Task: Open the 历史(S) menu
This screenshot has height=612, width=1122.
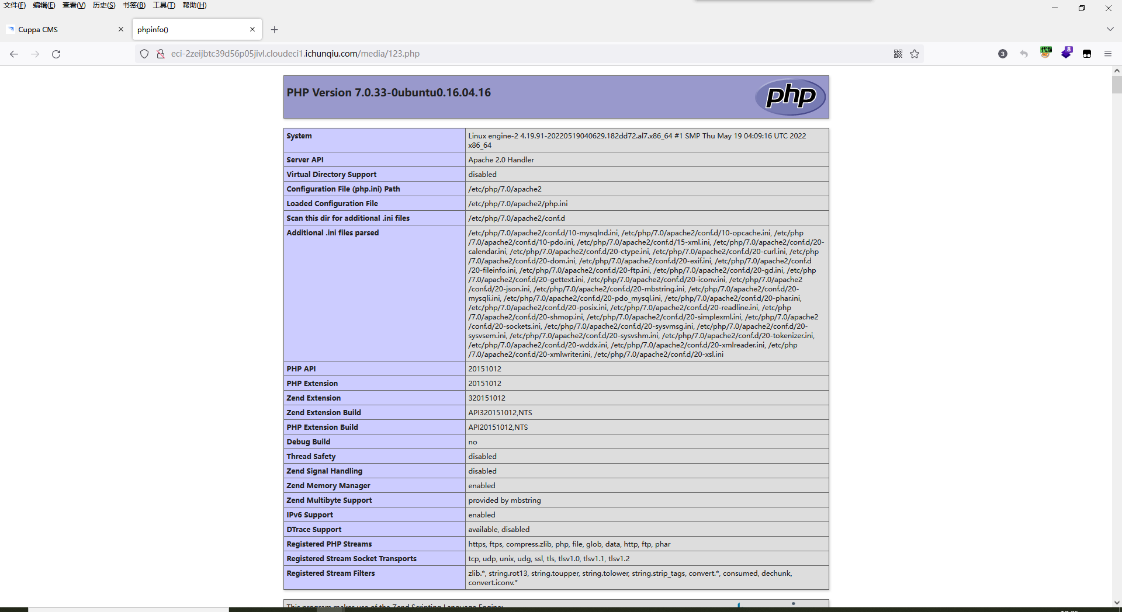Action: [104, 5]
